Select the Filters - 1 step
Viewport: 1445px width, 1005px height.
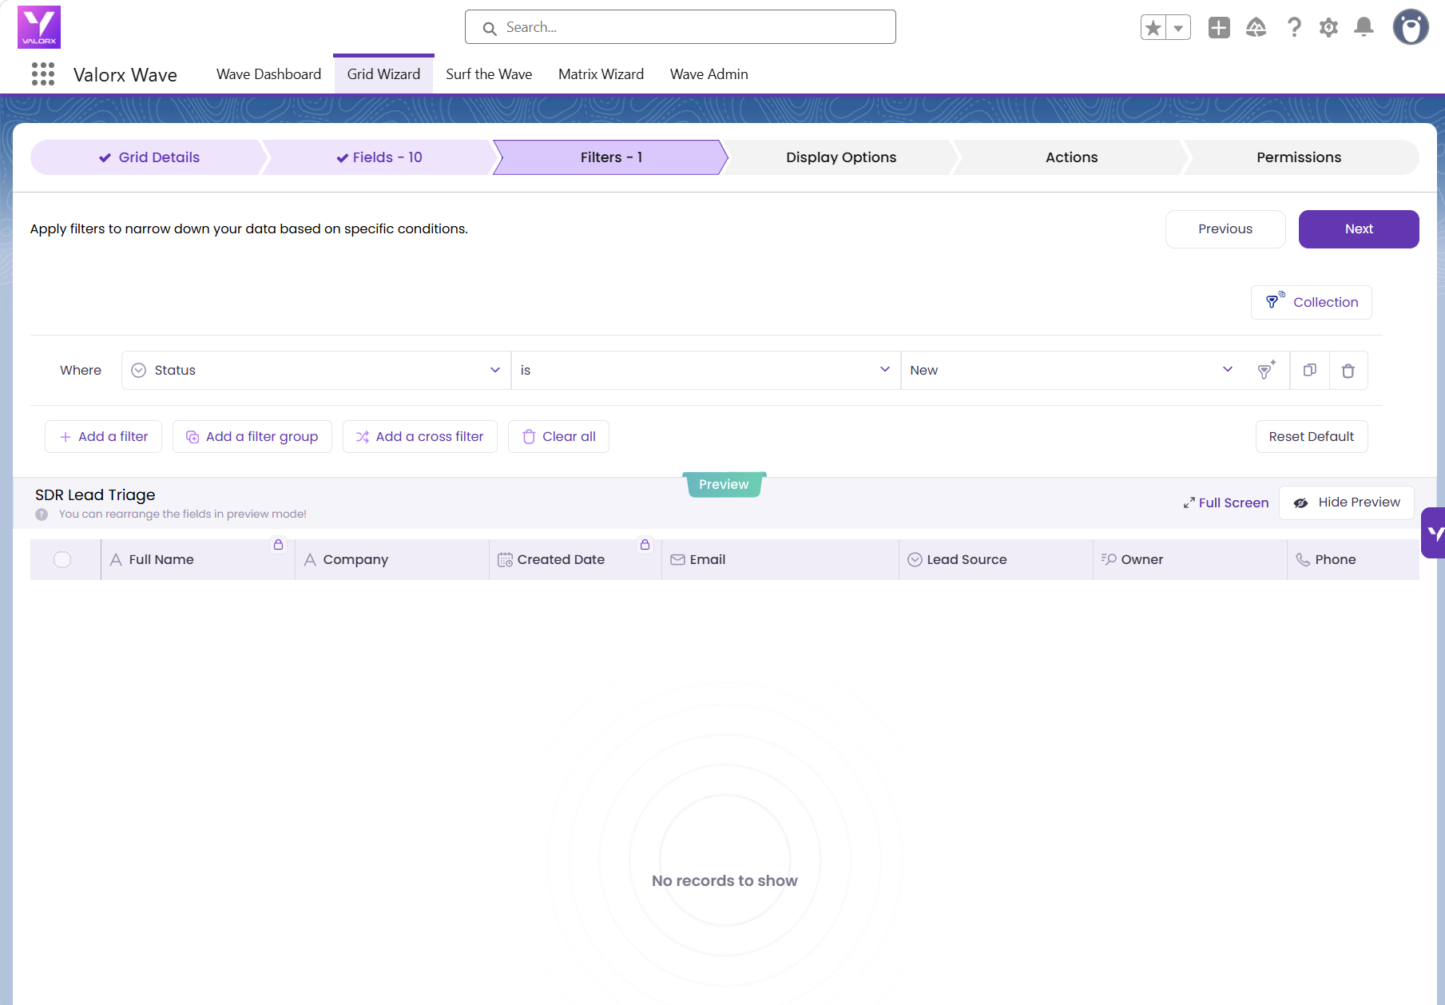(611, 157)
